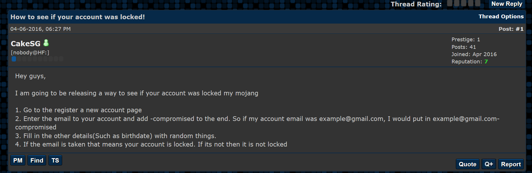Viewport: 532px width, 173px height.
Task: Report this post
Action: pyautogui.click(x=511, y=164)
